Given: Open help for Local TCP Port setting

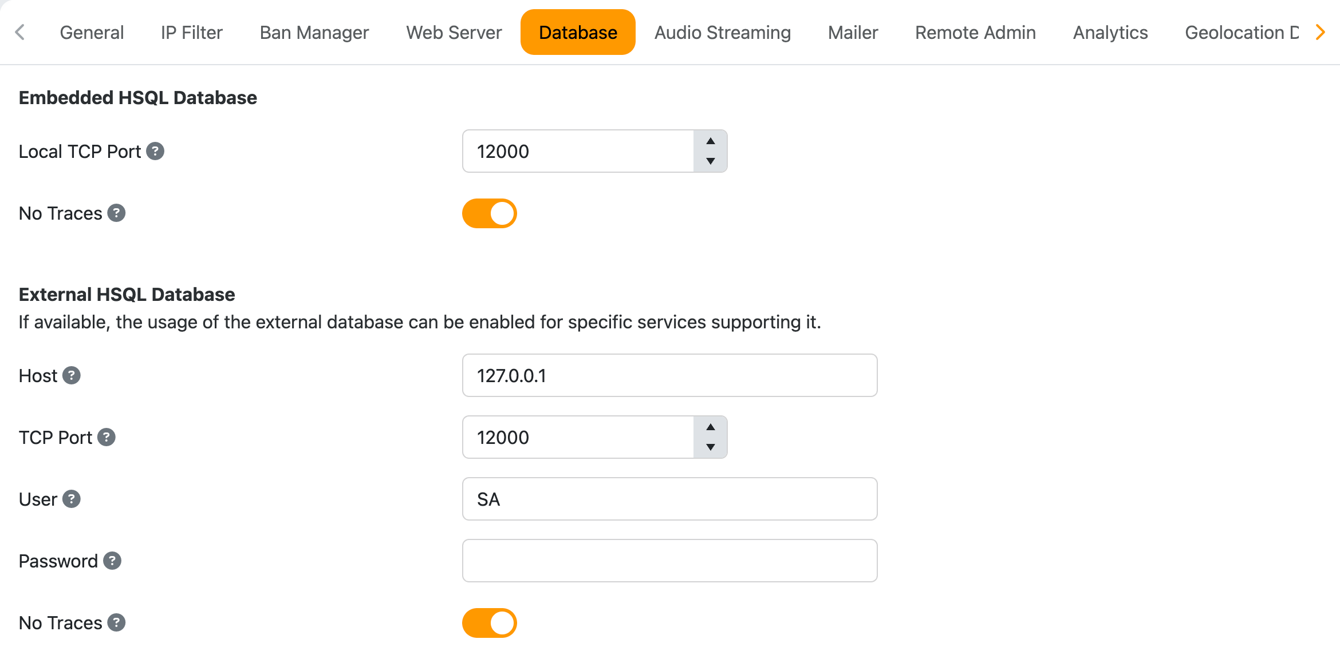Looking at the screenshot, I should click(156, 151).
